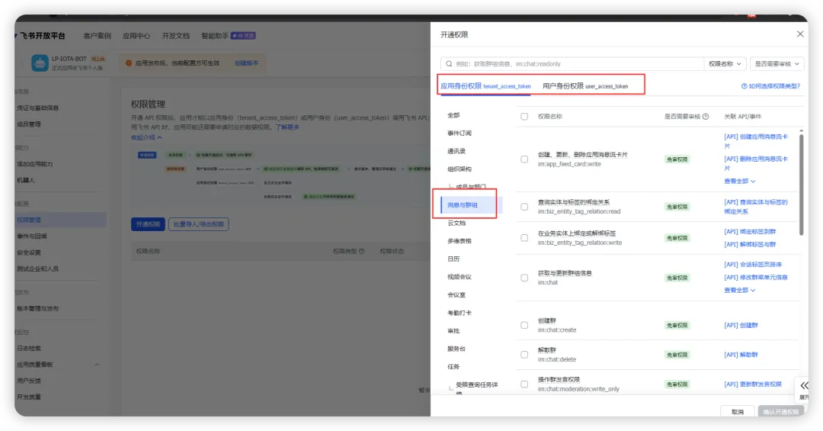
Task: Select the 多维表格 permission category
Action: (x=460, y=241)
